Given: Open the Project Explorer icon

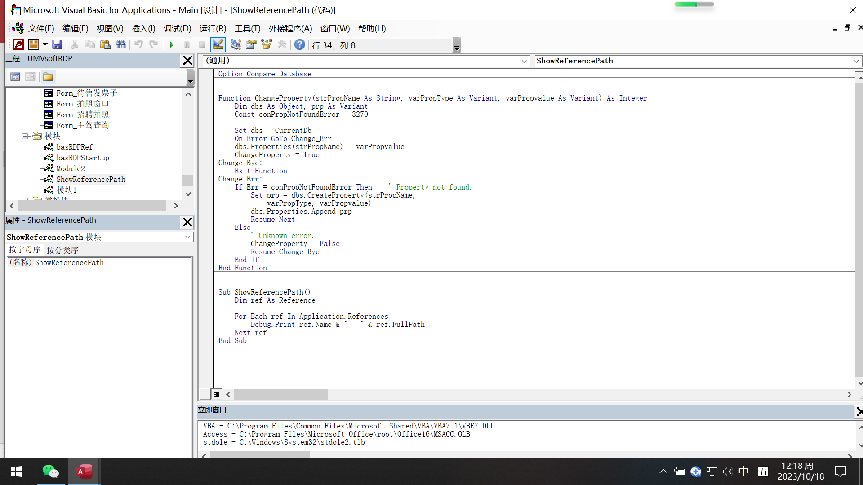Looking at the screenshot, I should (236, 44).
